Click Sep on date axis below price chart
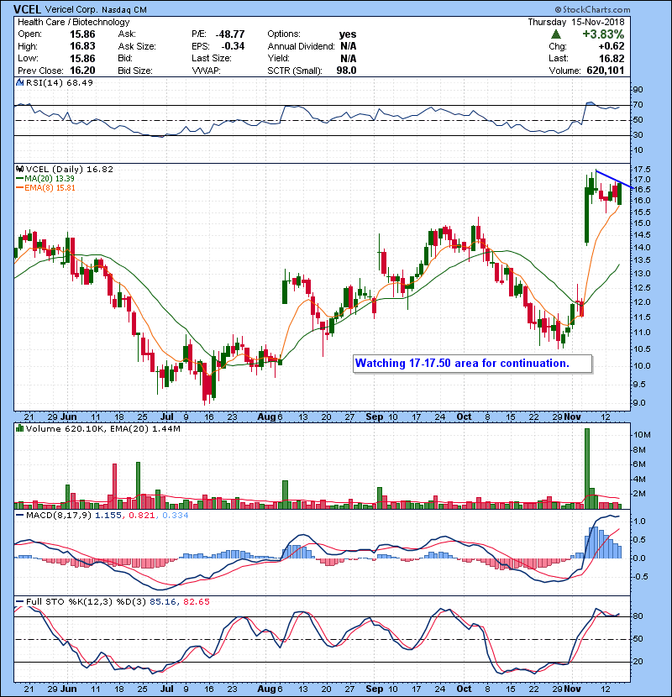The image size is (672, 697). 374,417
